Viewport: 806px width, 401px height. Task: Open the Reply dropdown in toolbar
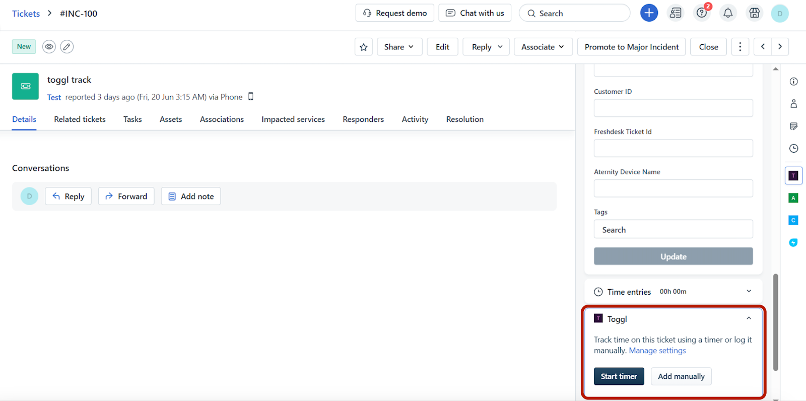pyautogui.click(x=486, y=47)
